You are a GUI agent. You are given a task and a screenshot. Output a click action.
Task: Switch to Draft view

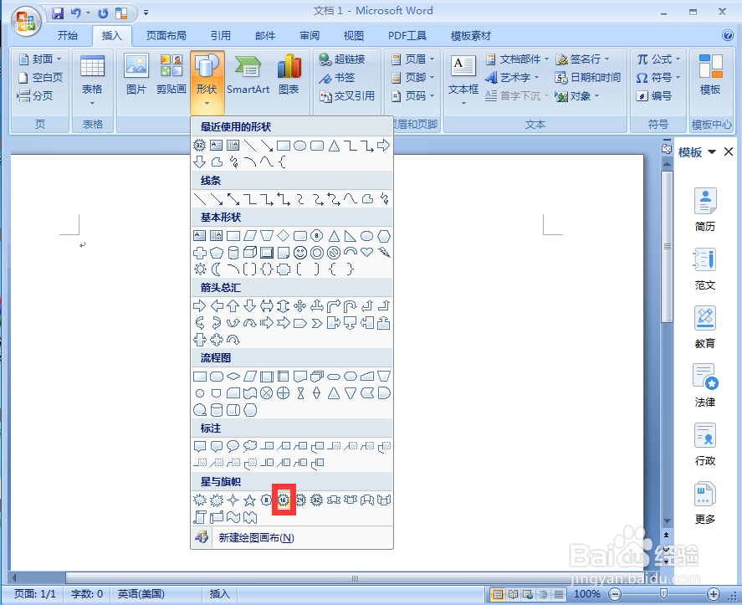(x=559, y=594)
